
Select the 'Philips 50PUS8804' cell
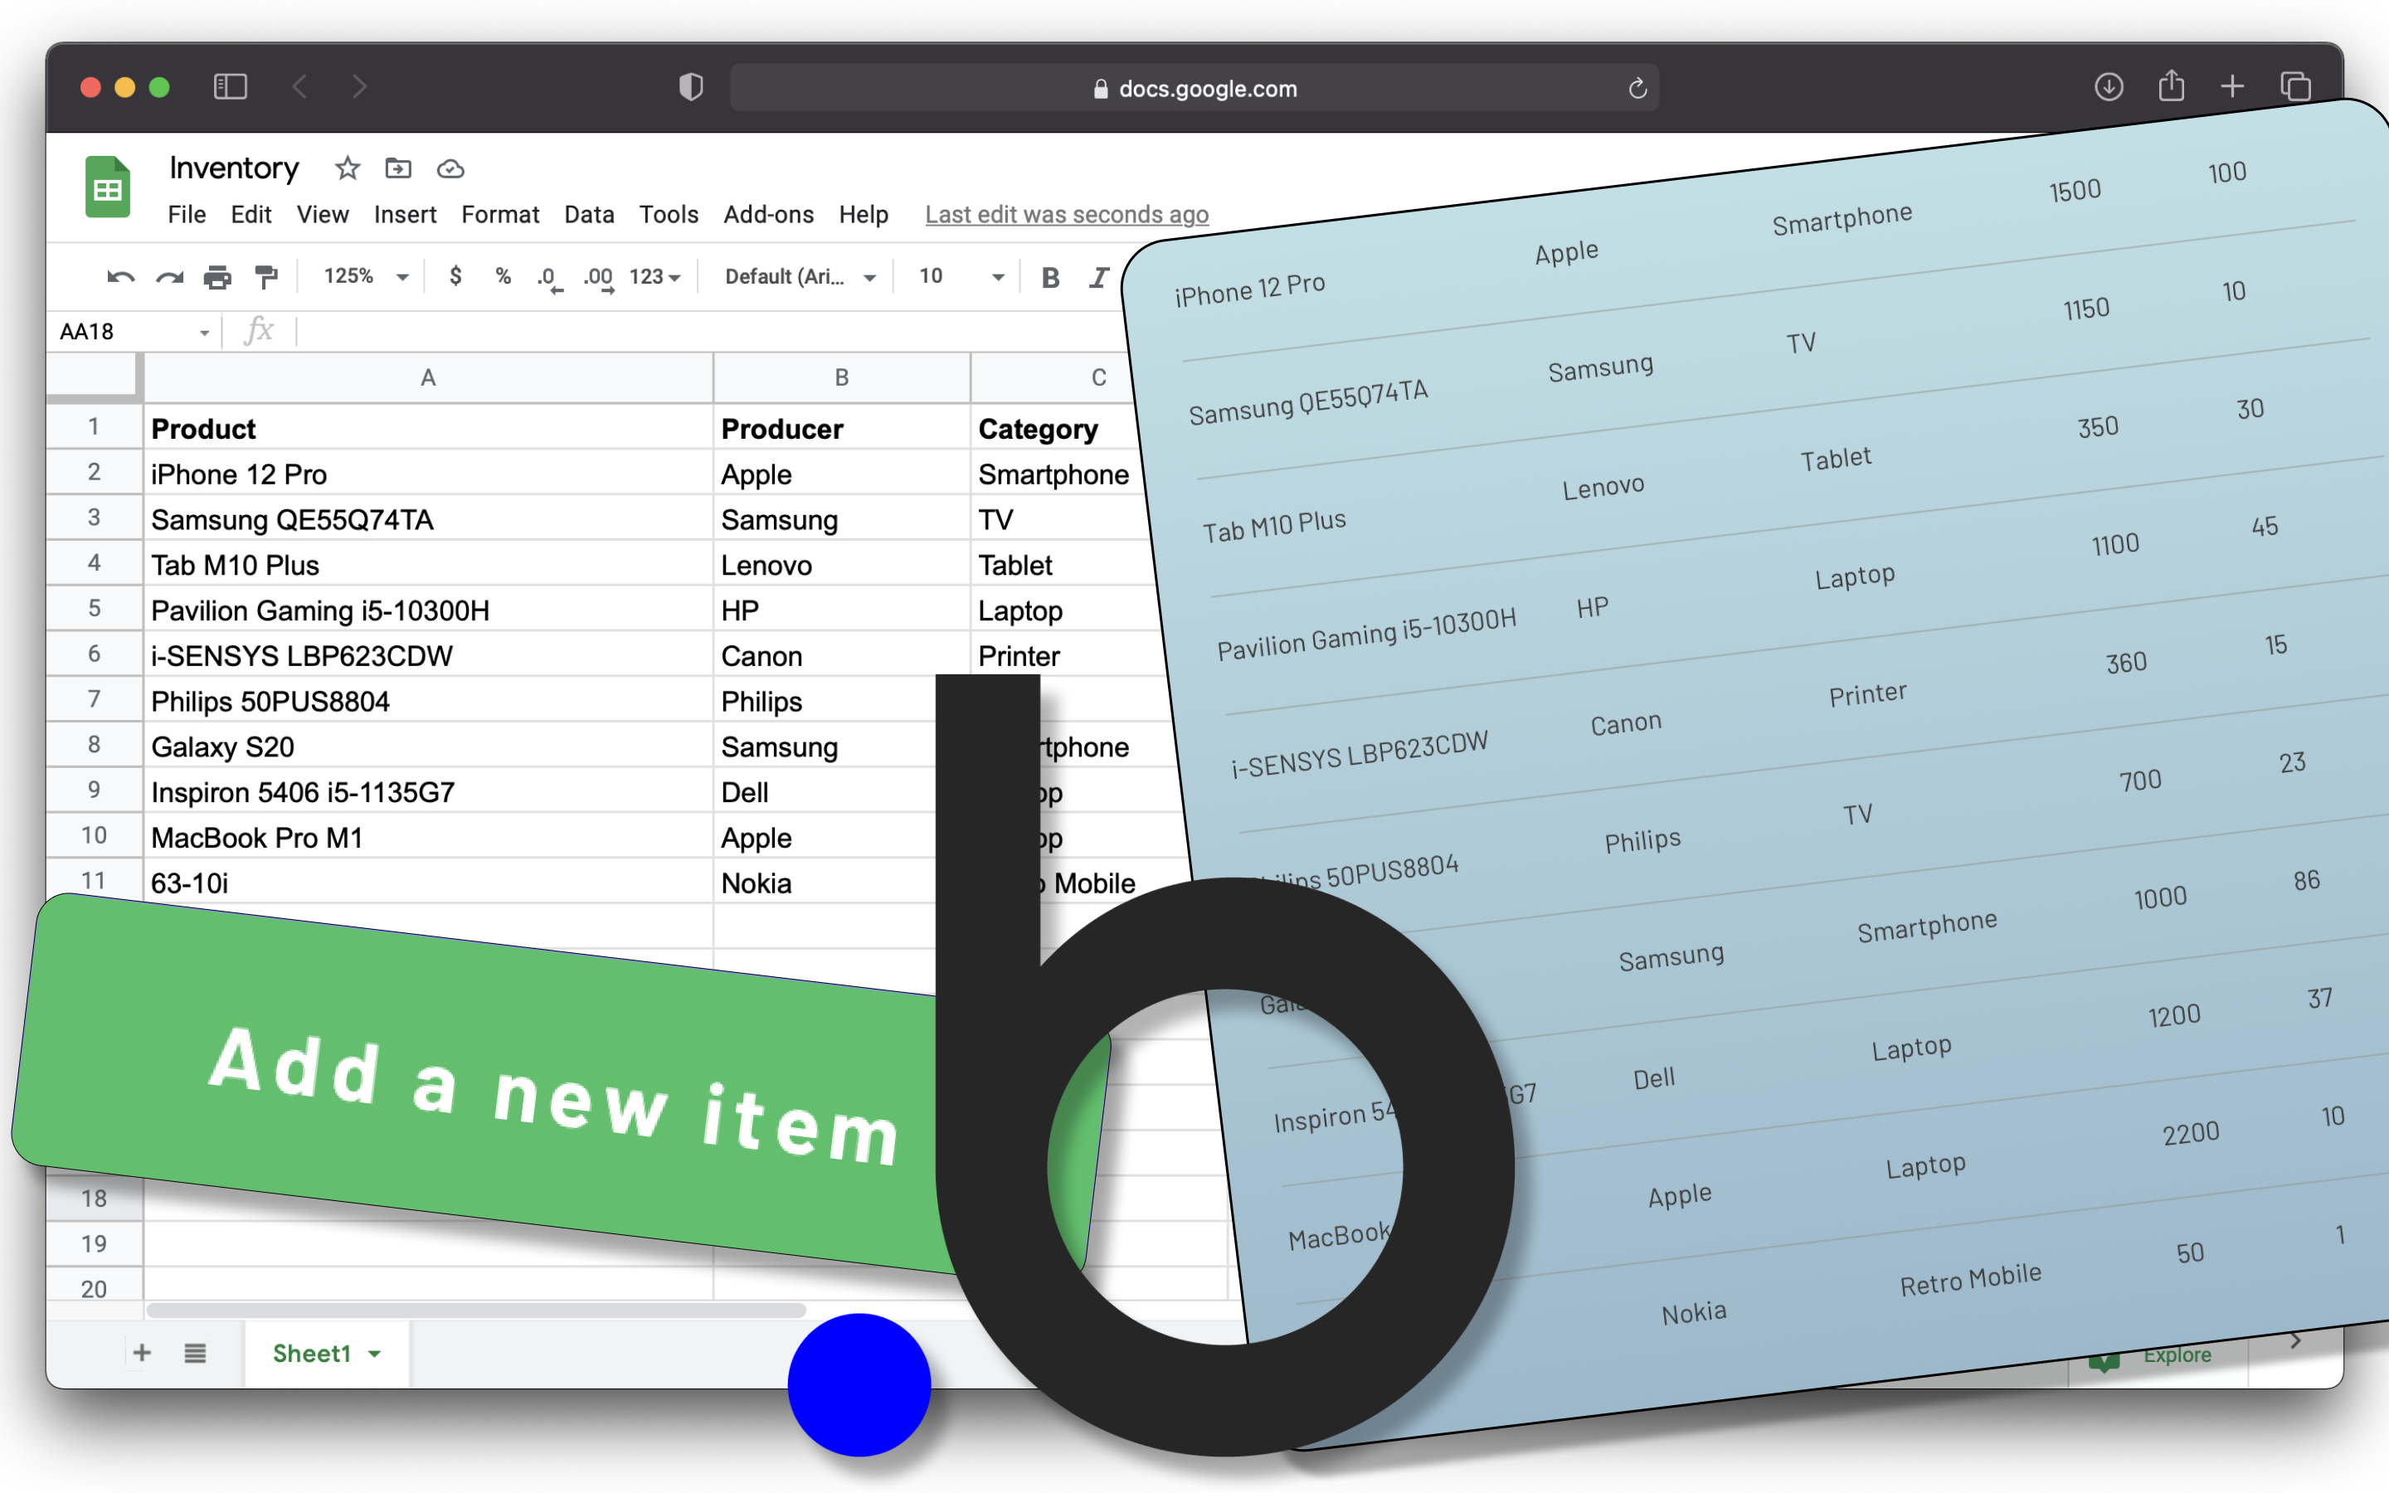[427, 701]
